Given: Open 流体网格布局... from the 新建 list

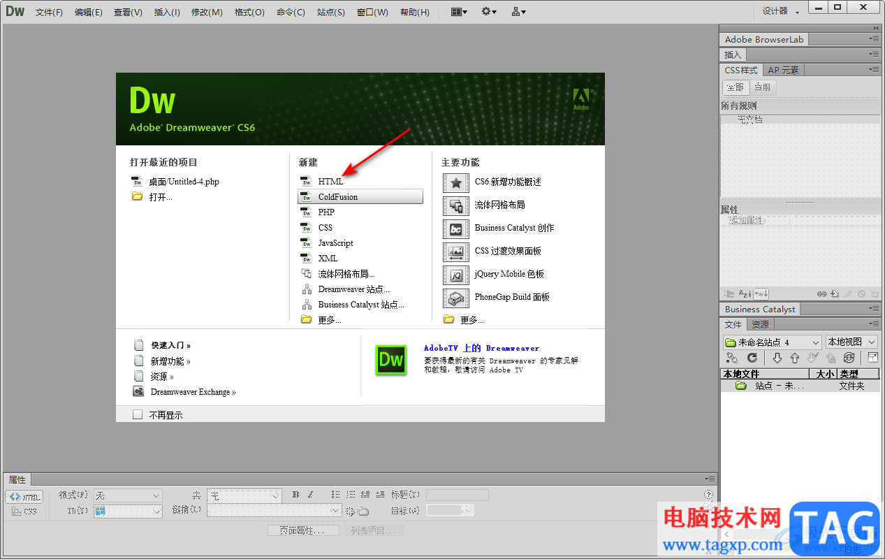Looking at the screenshot, I should [346, 274].
